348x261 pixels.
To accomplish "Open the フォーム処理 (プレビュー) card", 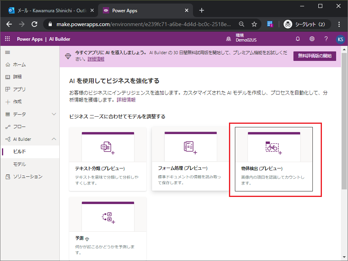I will [191, 159].
